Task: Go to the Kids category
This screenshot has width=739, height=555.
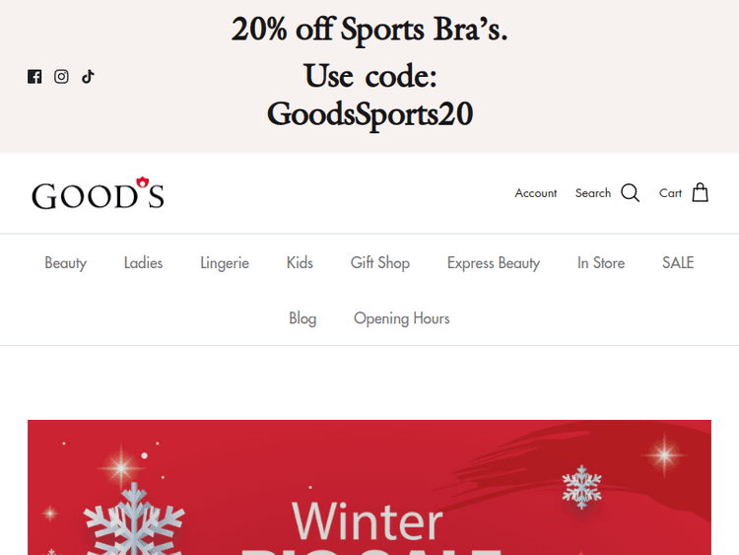Action: (x=300, y=262)
